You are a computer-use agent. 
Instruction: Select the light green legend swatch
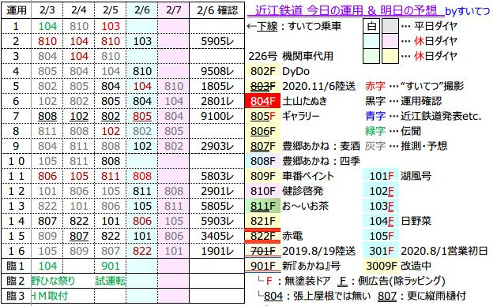(x=371, y=56)
